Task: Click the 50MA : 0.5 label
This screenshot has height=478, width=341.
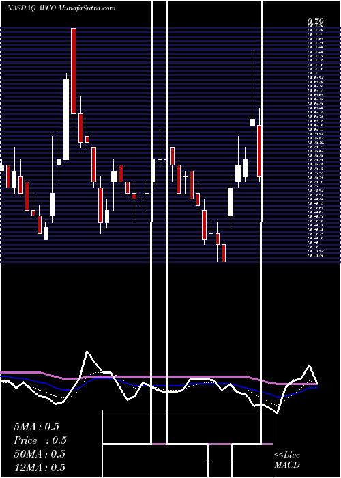Action: click(x=40, y=454)
